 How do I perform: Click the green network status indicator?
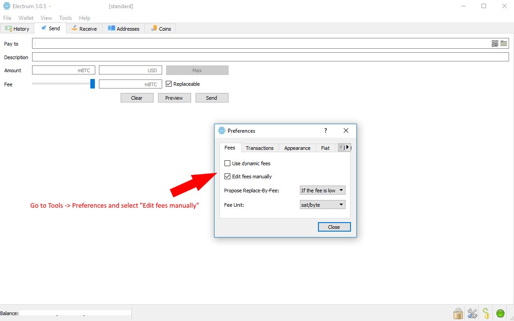pos(500,313)
